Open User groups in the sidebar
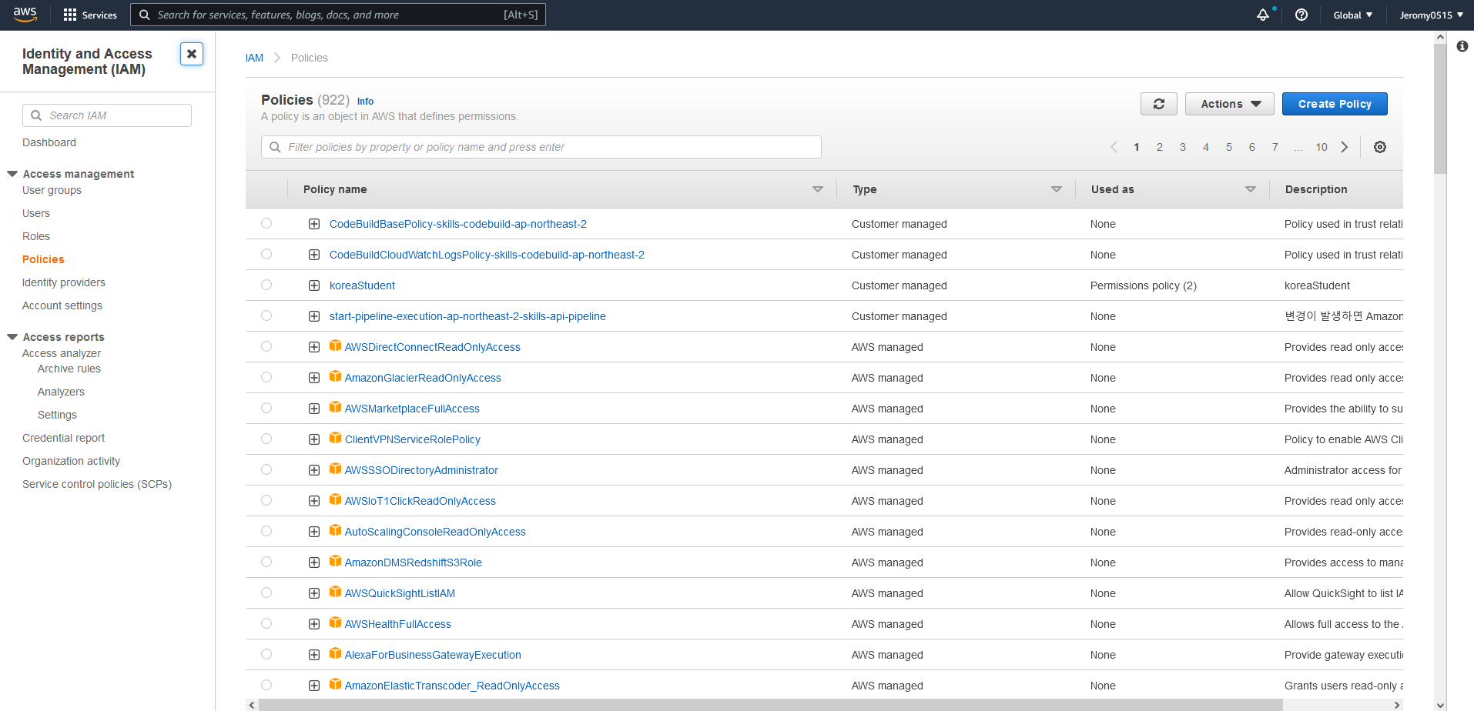The image size is (1474, 711). tap(52, 190)
